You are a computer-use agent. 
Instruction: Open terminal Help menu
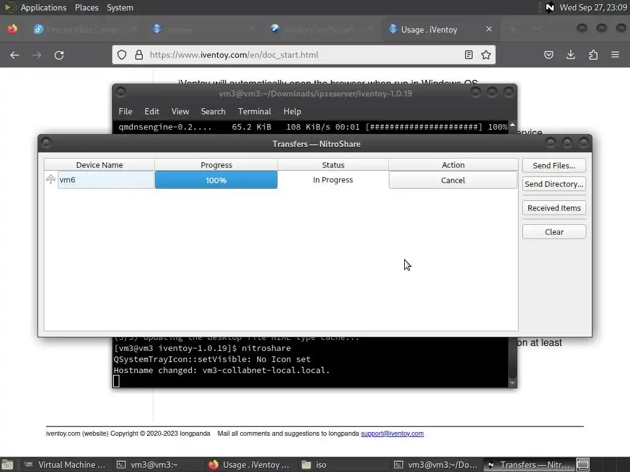[292, 112]
